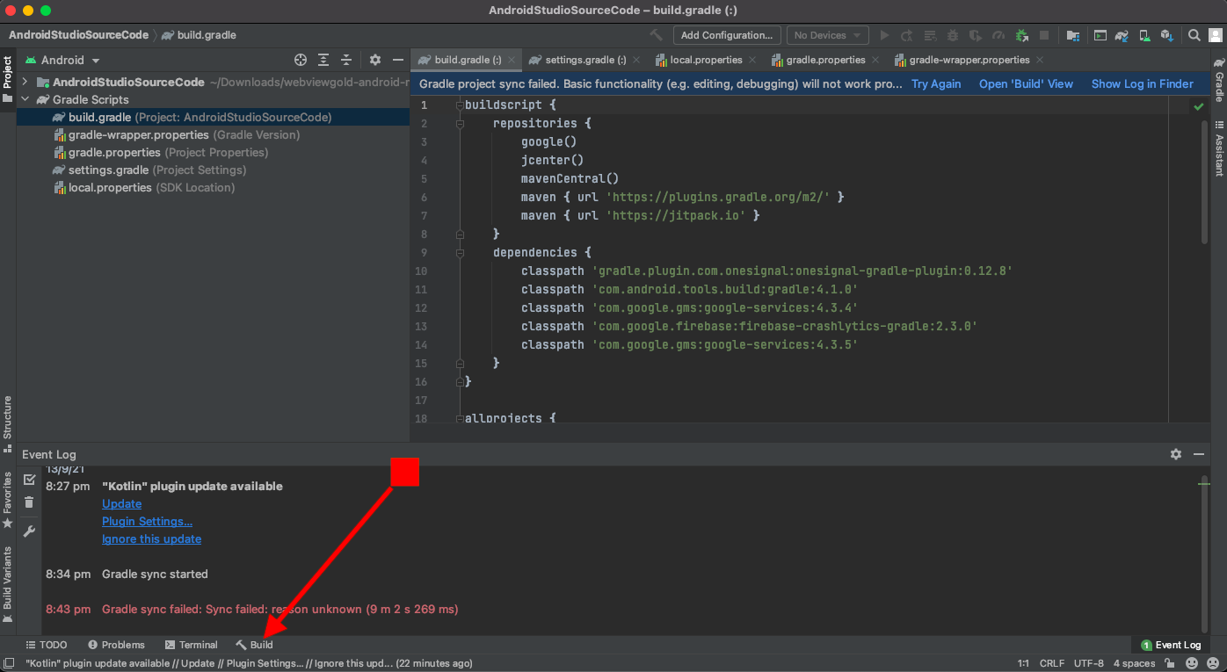The image size is (1227, 672).
Task: Sync Project with Gradle Files elephant icon
Action: click(x=1122, y=35)
